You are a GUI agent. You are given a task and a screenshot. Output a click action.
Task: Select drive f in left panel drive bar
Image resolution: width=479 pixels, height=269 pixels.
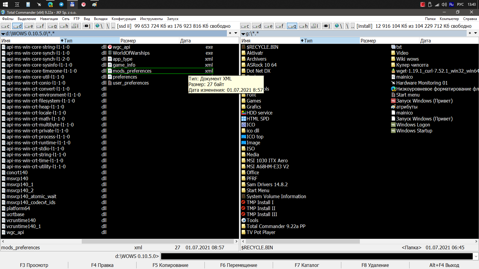coord(41,26)
